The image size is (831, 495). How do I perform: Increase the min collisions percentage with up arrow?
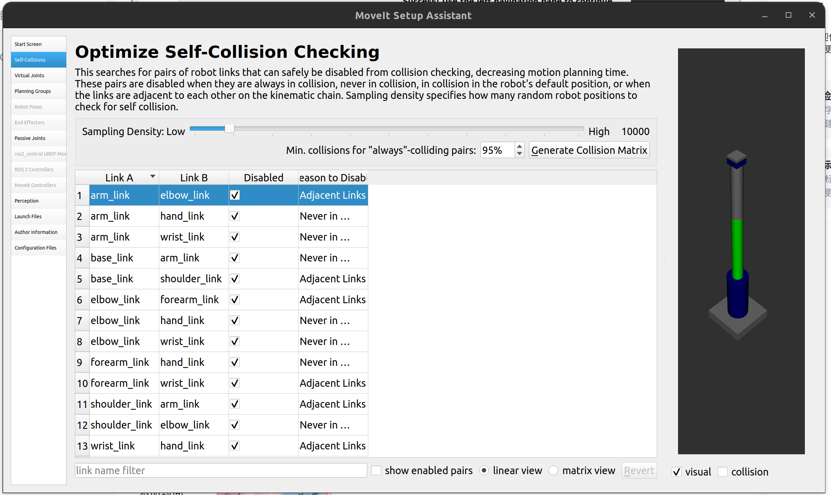(520, 147)
